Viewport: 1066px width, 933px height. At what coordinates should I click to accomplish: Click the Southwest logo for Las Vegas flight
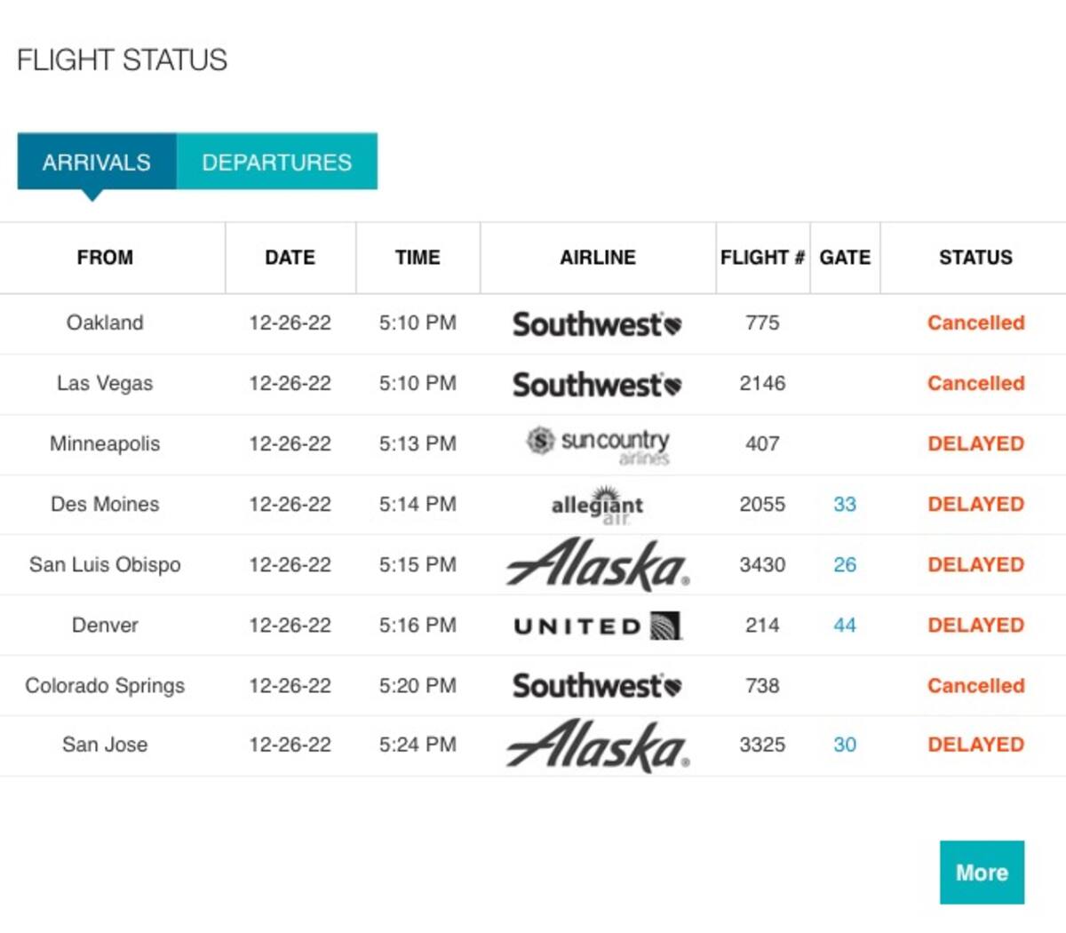pos(597,385)
